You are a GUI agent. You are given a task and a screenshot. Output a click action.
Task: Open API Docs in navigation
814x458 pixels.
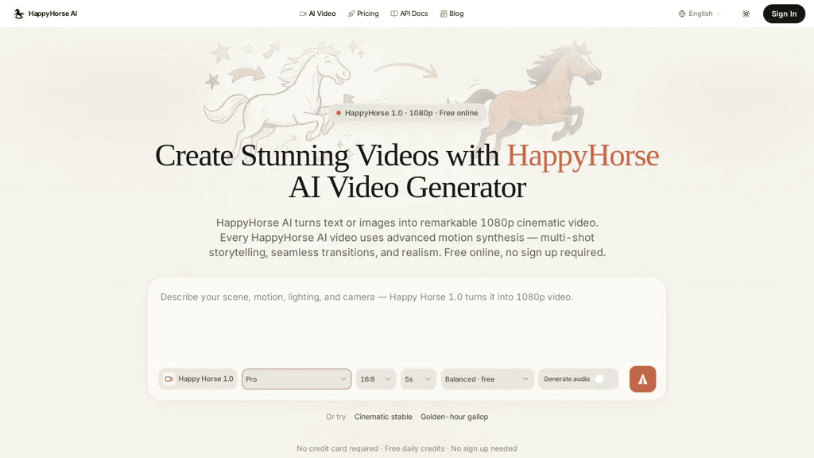pyautogui.click(x=409, y=14)
